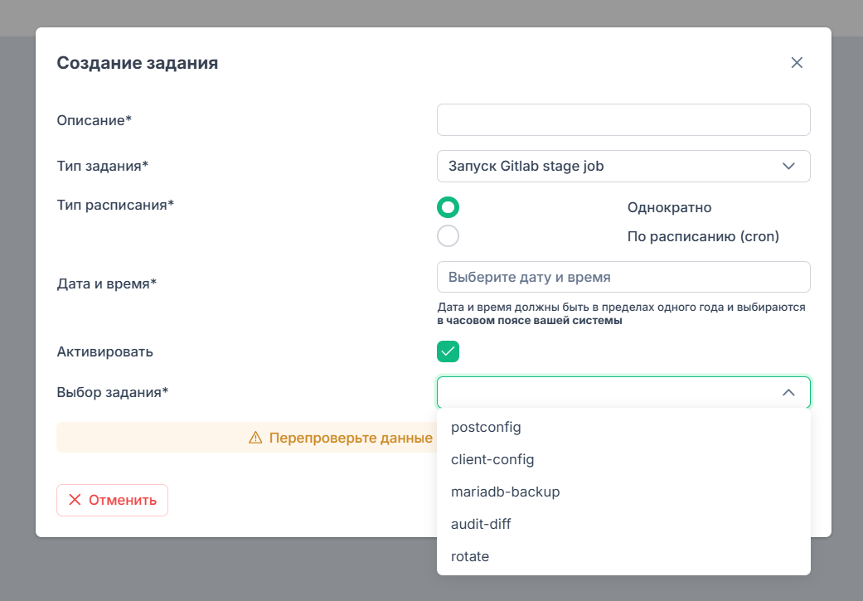
Task: Select the По расписанию (cron) radio button
Action: pos(448,236)
